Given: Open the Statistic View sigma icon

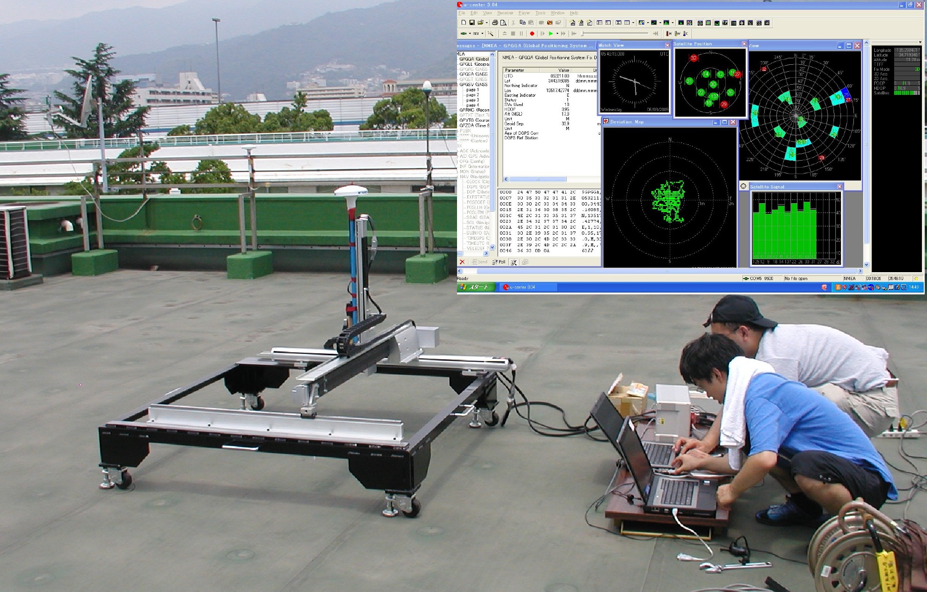Looking at the screenshot, I should [x=618, y=23].
